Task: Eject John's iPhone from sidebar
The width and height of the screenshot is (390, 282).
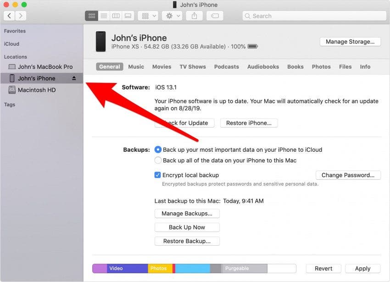Action: click(74, 78)
